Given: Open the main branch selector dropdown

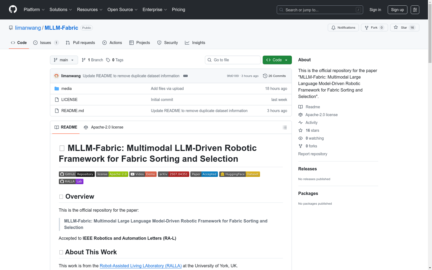Looking at the screenshot, I should (64, 60).
